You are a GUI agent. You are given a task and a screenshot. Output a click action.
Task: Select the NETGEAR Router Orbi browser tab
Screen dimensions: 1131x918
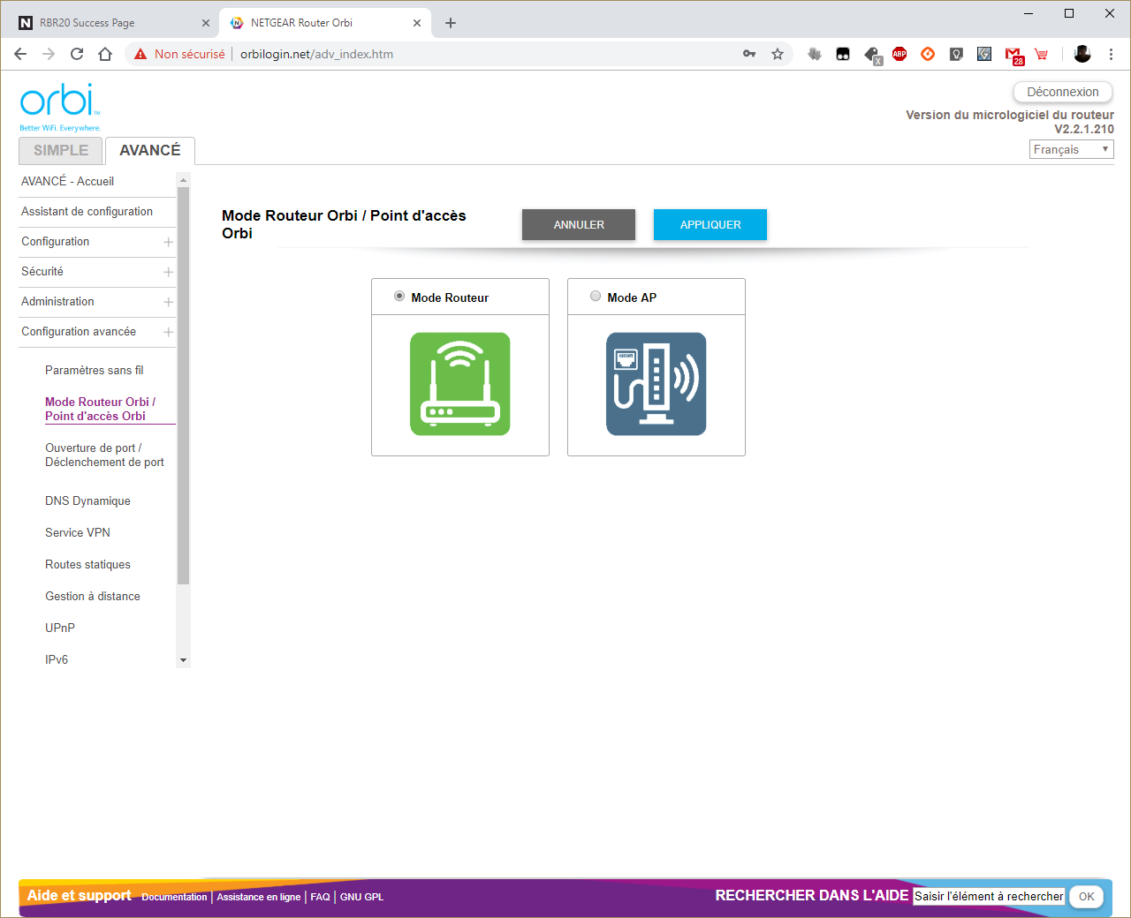tap(325, 23)
